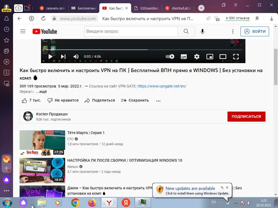Launch Google Chrome from taskbar

click(75, 203)
